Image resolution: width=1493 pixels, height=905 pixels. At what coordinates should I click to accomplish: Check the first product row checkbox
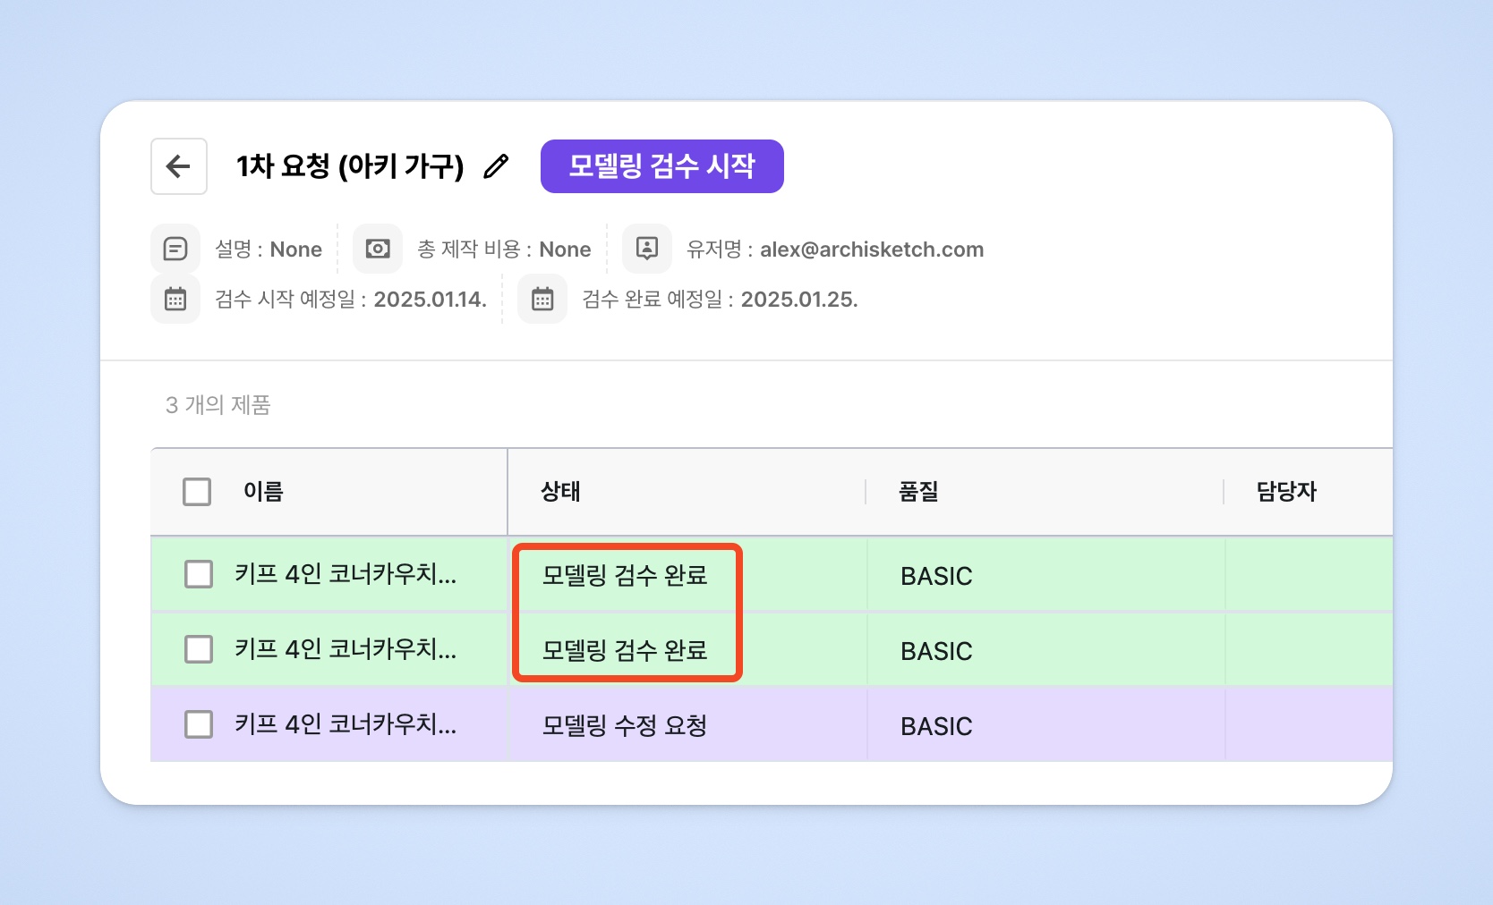pyautogui.click(x=199, y=574)
